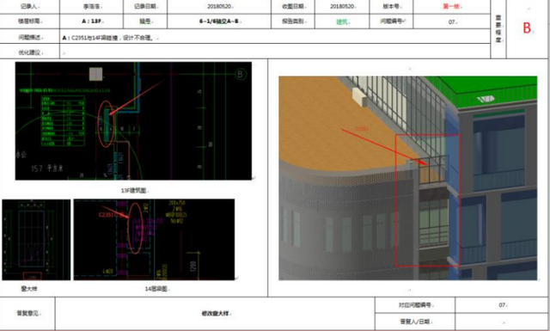Screen dimensions: 550x331
Task: Click the recorder name cell in top row
Action: [92, 6]
